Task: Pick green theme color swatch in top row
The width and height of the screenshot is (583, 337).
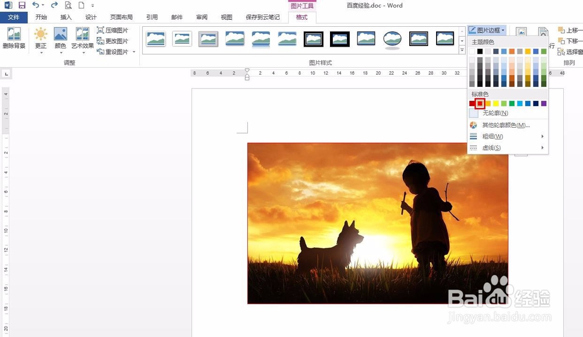Action: (x=543, y=51)
